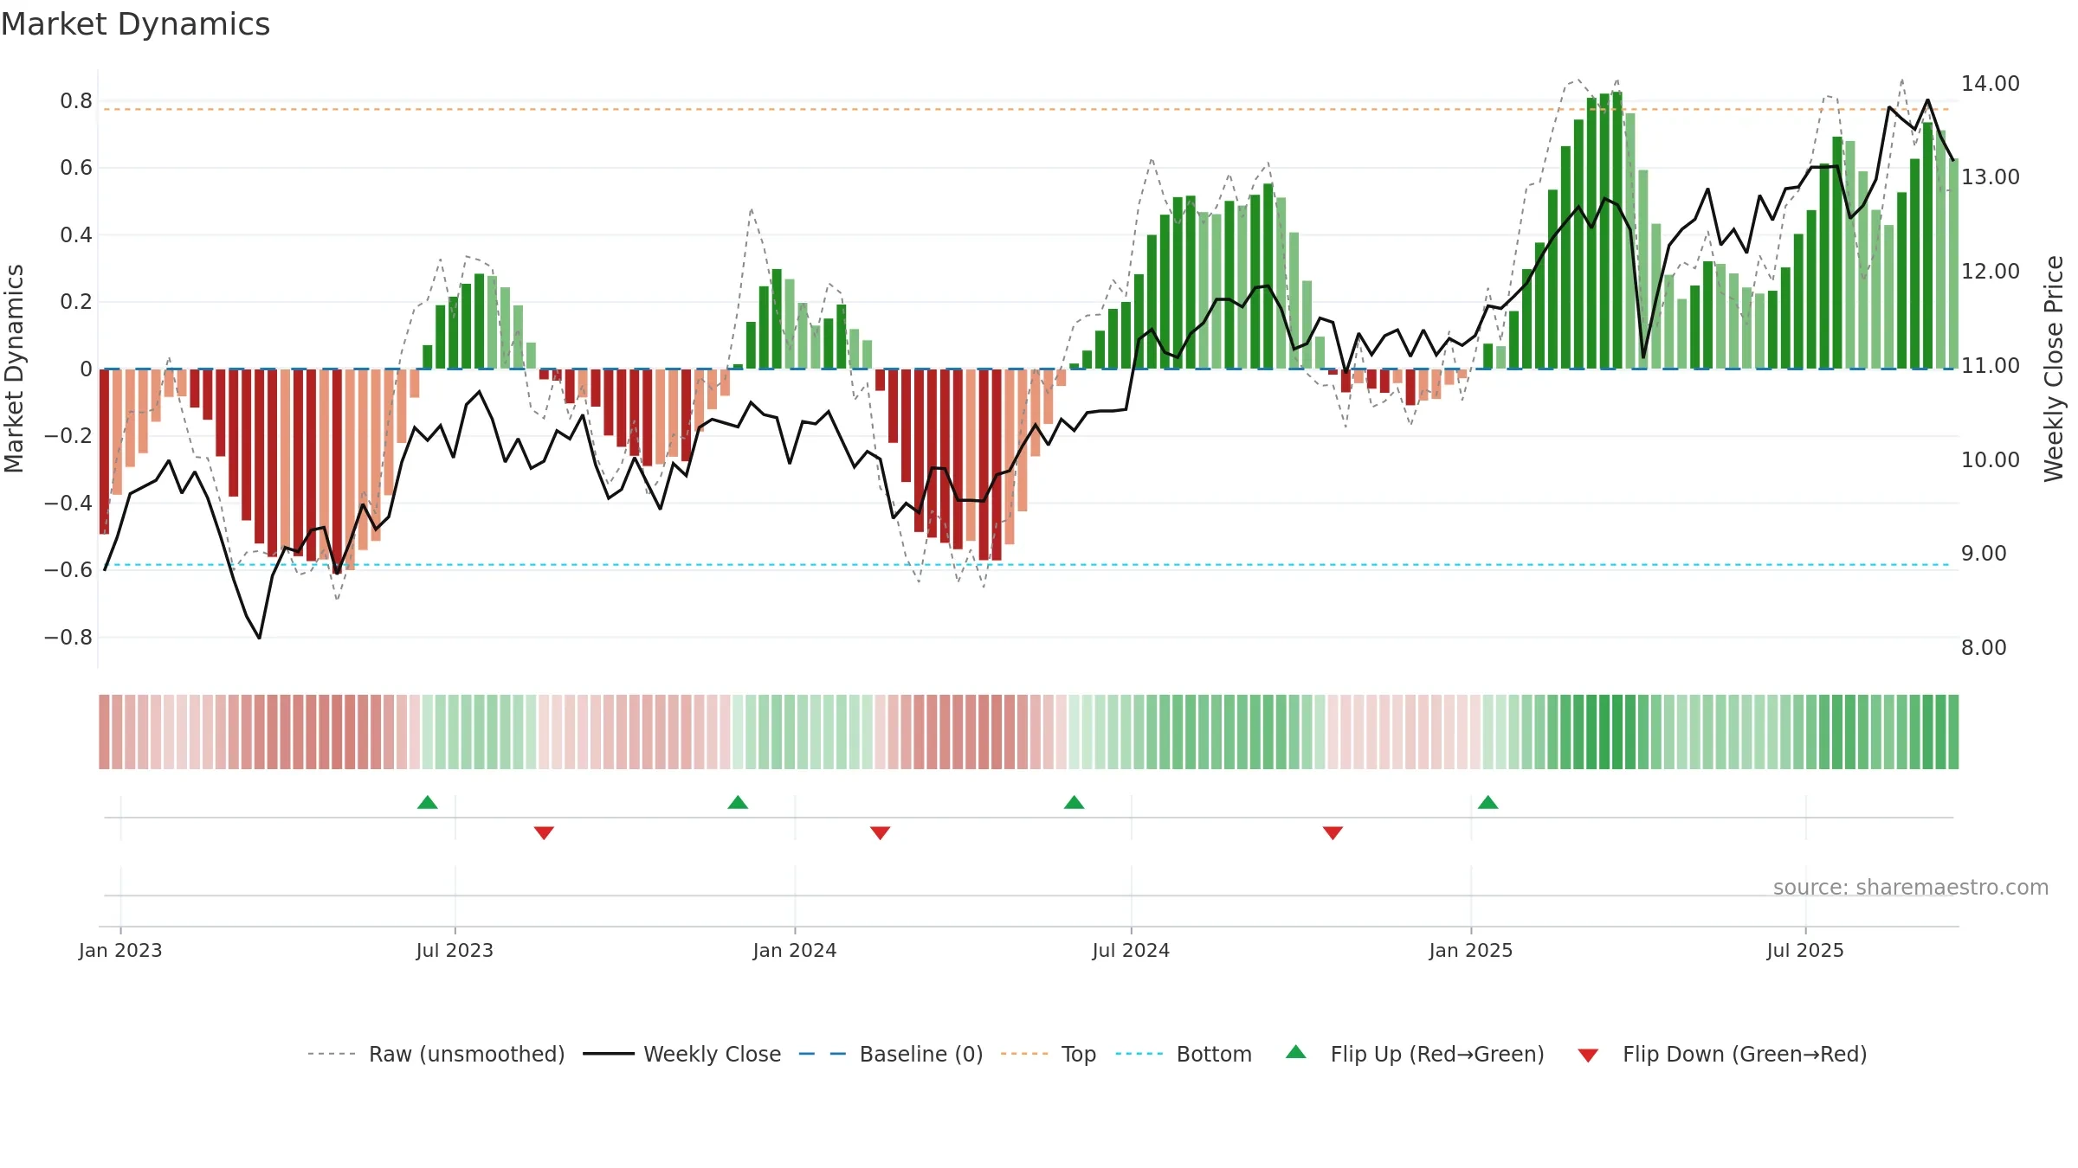Select the flip-down marker after Jul 2023
The width and height of the screenshot is (2078, 1168).
(544, 833)
